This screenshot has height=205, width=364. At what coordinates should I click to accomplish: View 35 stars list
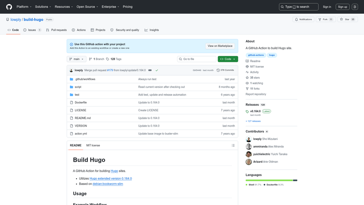point(255,77)
